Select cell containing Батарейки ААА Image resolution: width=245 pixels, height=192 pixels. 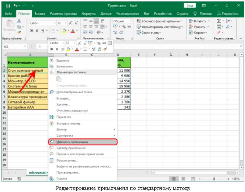coord(28,107)
